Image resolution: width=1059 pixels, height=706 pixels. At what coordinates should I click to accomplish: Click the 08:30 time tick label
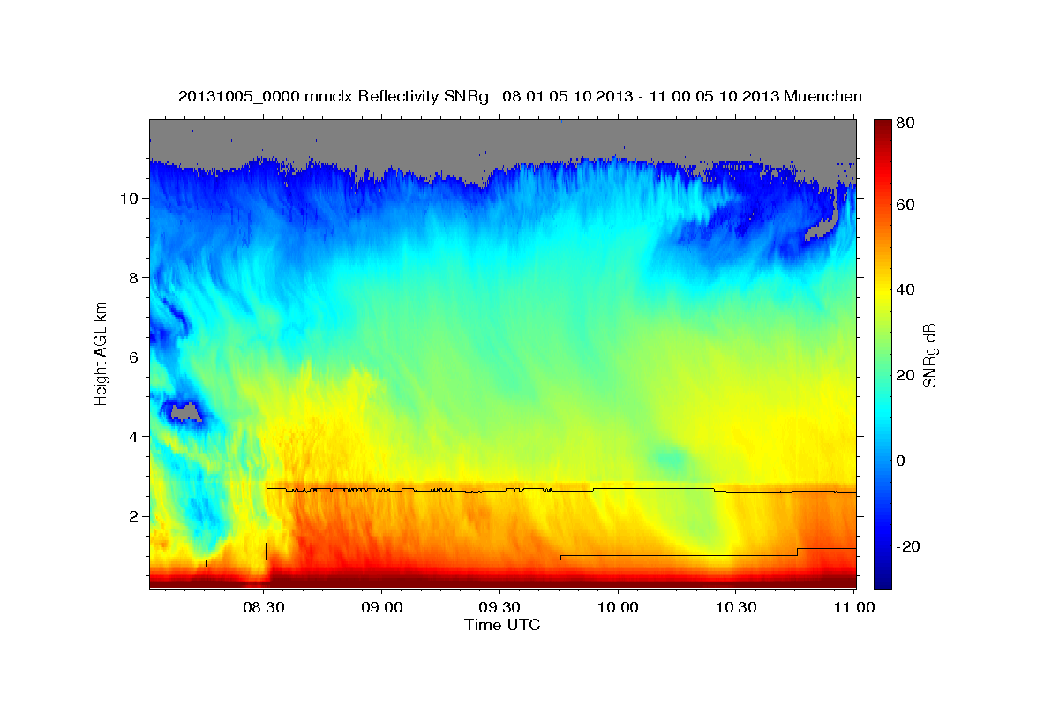pyautogui.click(x=263, y=608)
